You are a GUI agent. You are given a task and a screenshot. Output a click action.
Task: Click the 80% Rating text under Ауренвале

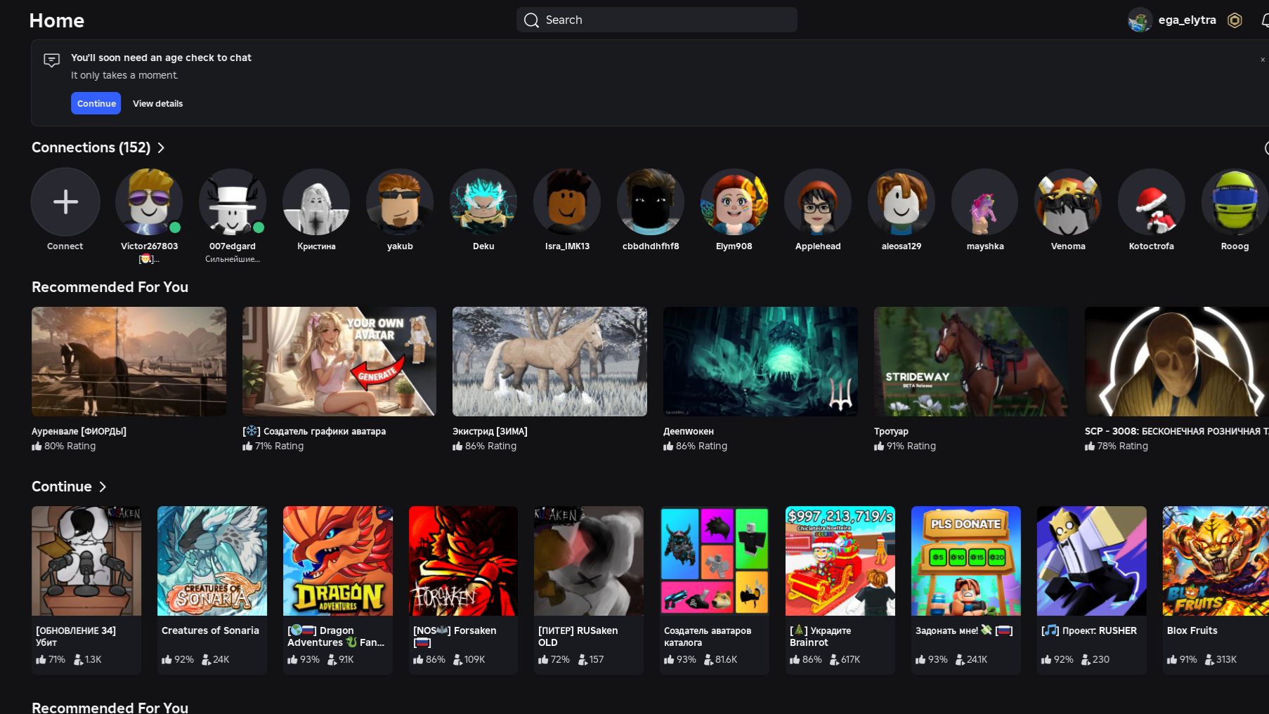click(x=70, y=447)
